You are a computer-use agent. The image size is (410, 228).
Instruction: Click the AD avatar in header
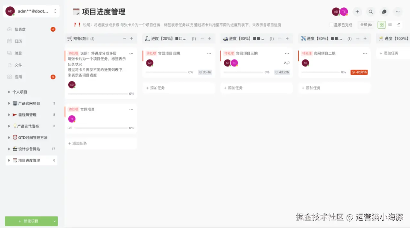336,12
